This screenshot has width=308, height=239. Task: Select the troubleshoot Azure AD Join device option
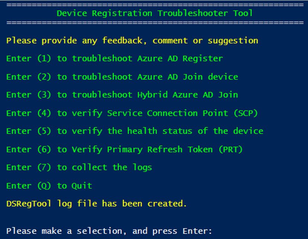(122, 77)
